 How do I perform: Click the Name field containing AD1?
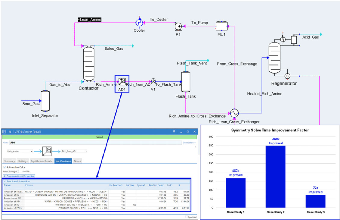[x=90, y=143]
